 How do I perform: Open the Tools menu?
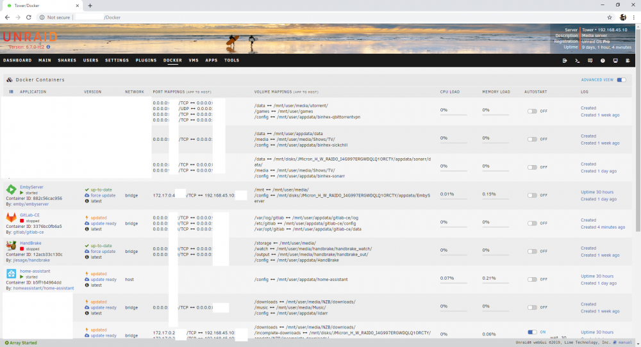232,60
